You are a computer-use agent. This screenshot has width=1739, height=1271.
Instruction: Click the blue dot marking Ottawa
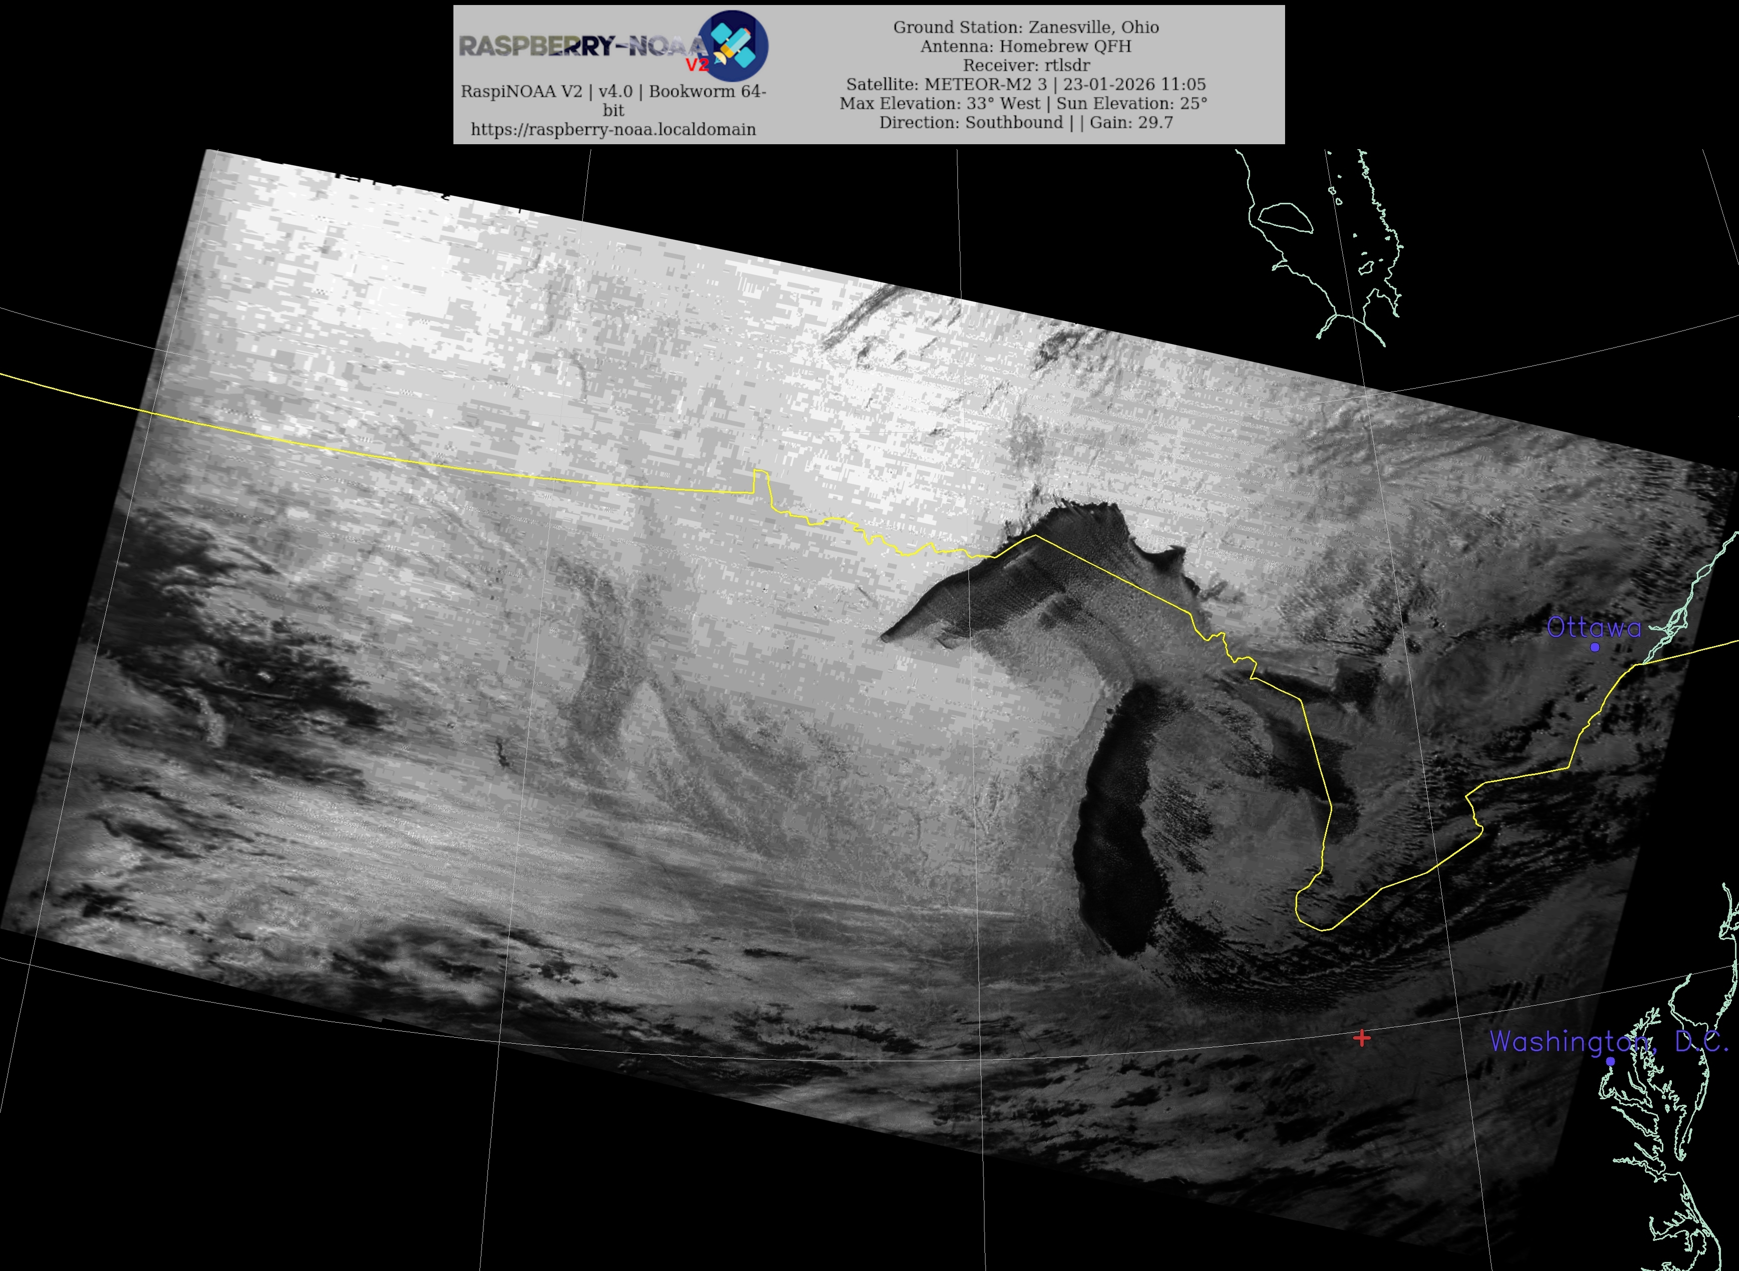1594,647
